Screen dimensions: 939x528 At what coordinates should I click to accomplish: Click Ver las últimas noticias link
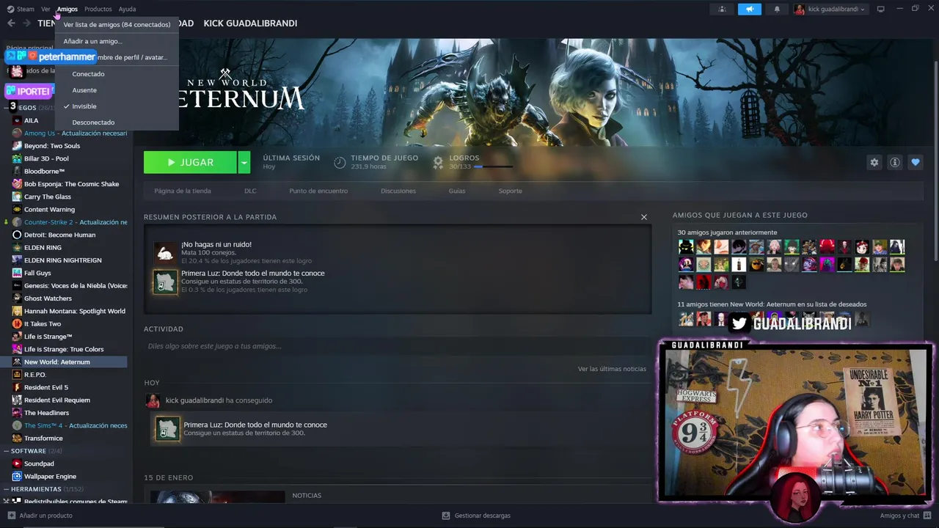point(612,369)
